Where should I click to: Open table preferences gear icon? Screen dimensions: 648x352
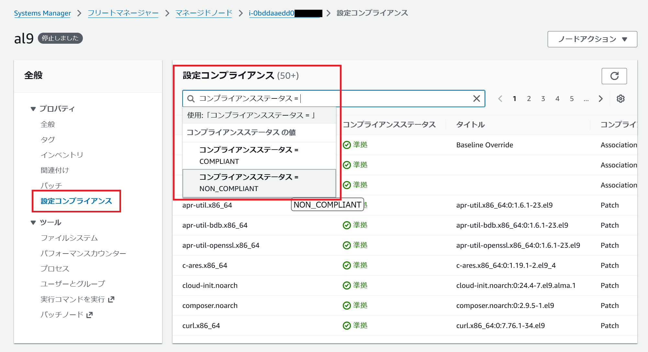620,99
